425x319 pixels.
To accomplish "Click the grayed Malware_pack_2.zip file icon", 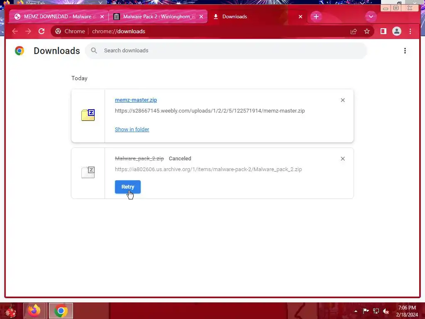I will tap(88, 172).
